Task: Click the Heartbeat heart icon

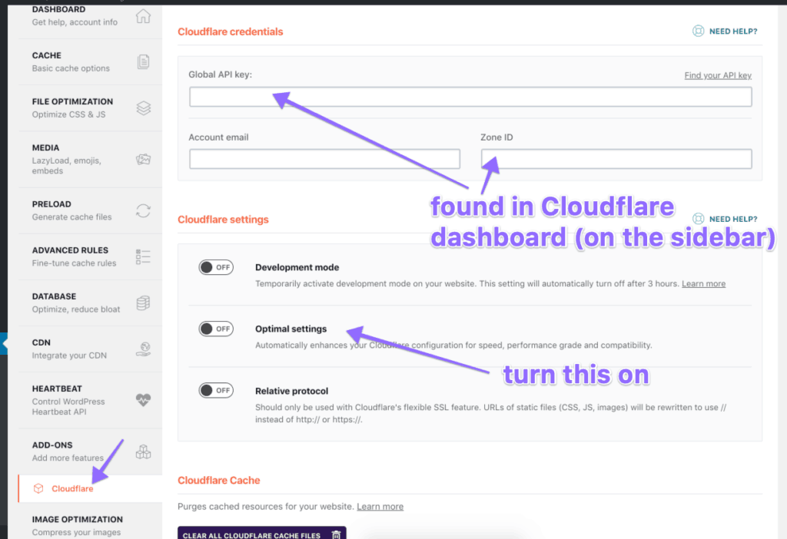Action: tap(143, 399)
